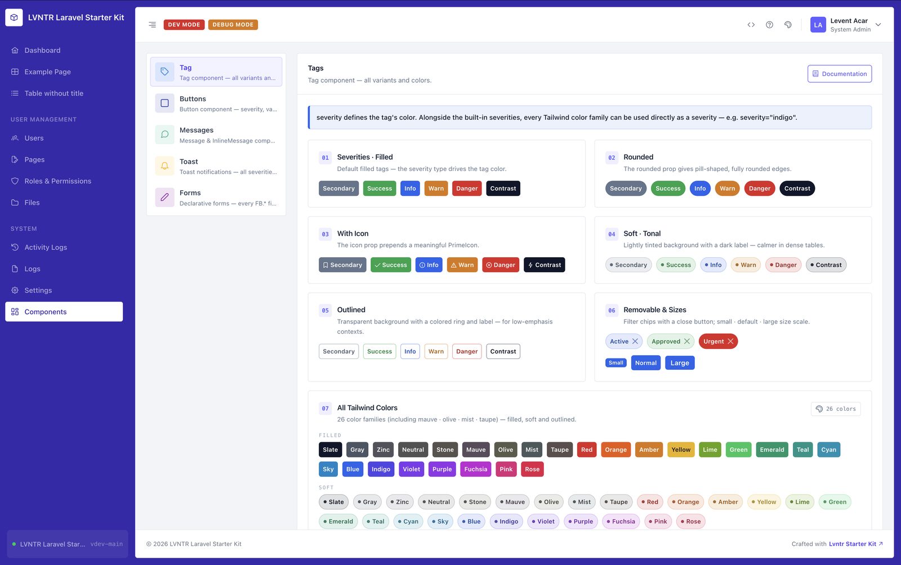Click the sidebar collapse hamburger icon
Screen dimensions: 901x565
pos(152,25)
